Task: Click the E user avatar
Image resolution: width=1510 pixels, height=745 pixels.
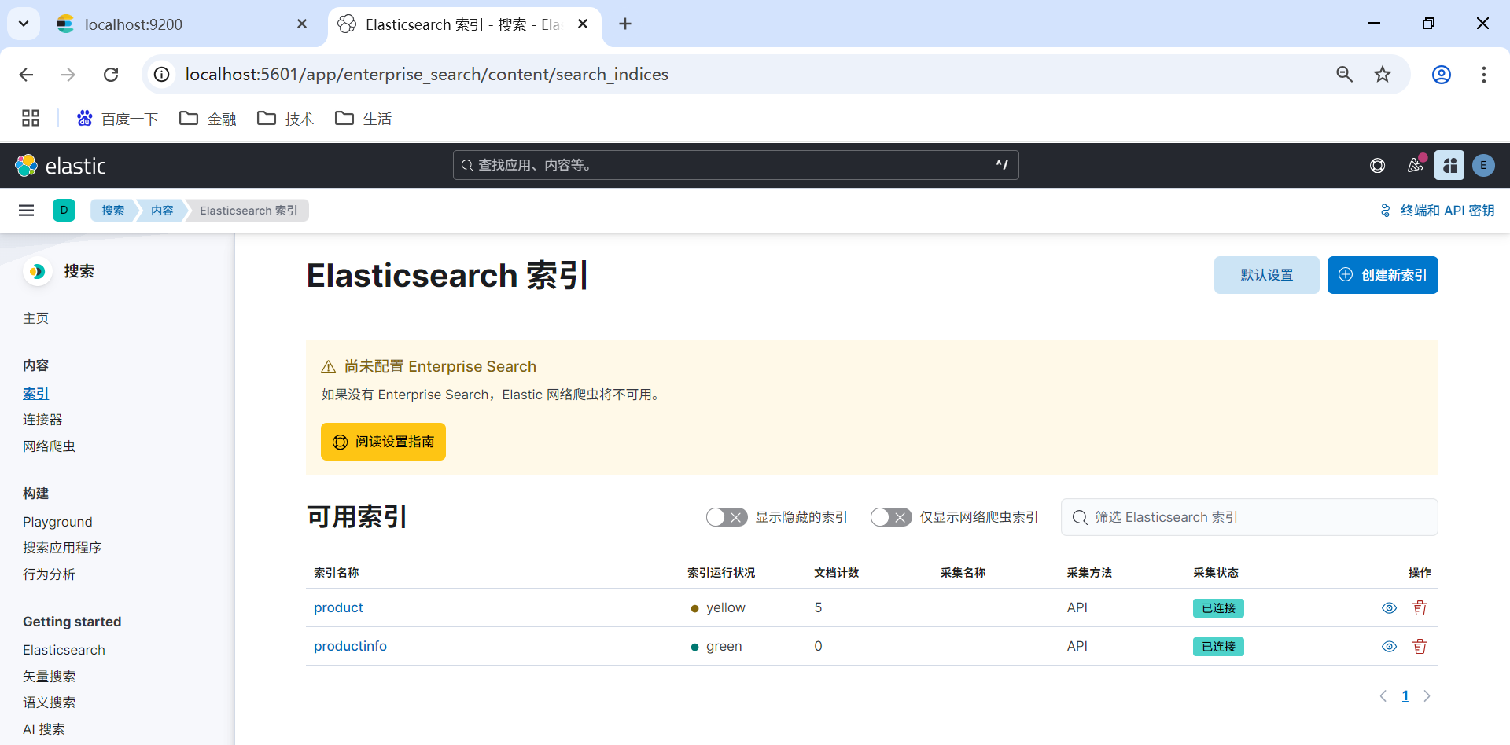Action: pyautogui.click(x=1483, y=166)
